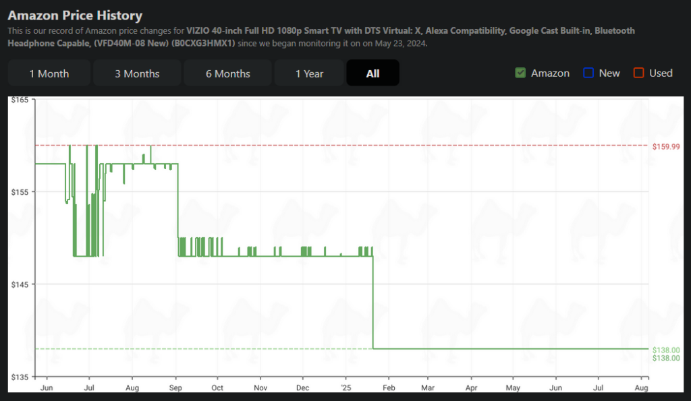Choose the All time range tab
691x401 pixels.
click(372, 73)
